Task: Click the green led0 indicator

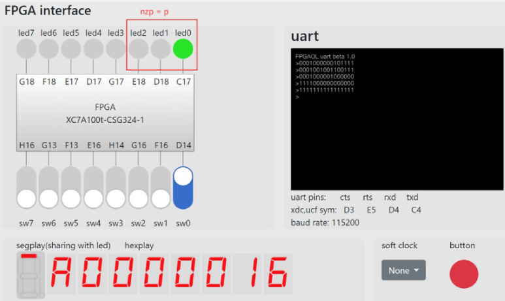Action: coord(183,49)
